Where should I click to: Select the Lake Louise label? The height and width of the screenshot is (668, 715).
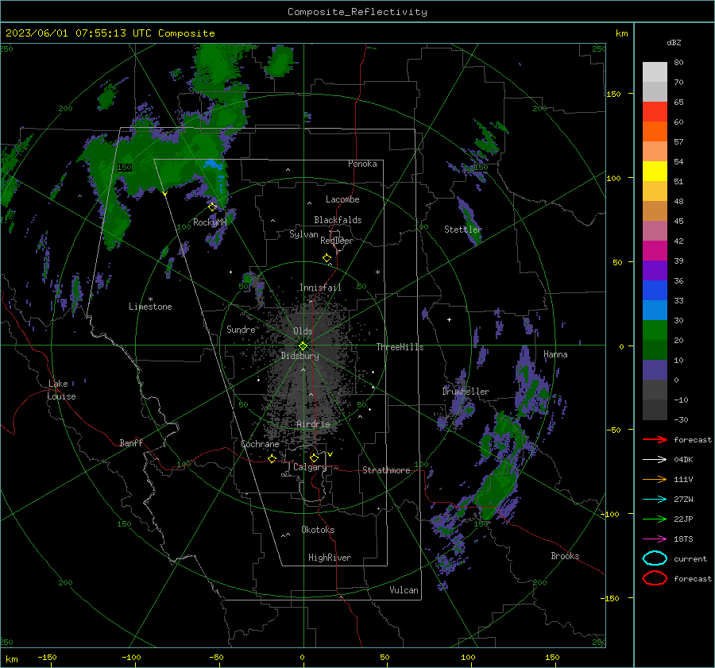click(61, 390)
